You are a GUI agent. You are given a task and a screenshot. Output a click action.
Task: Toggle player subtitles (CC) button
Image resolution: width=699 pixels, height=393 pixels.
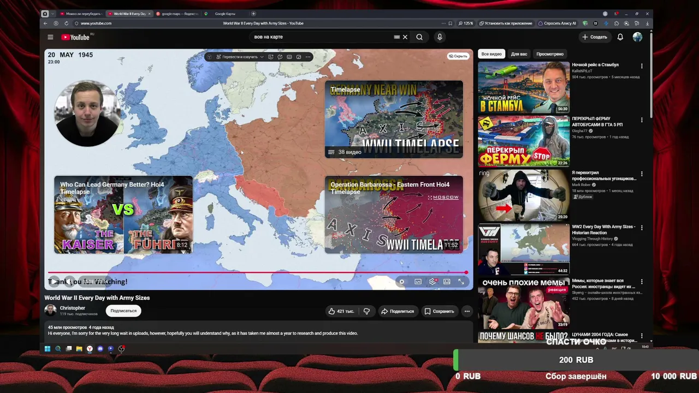(x=418, y=282)
